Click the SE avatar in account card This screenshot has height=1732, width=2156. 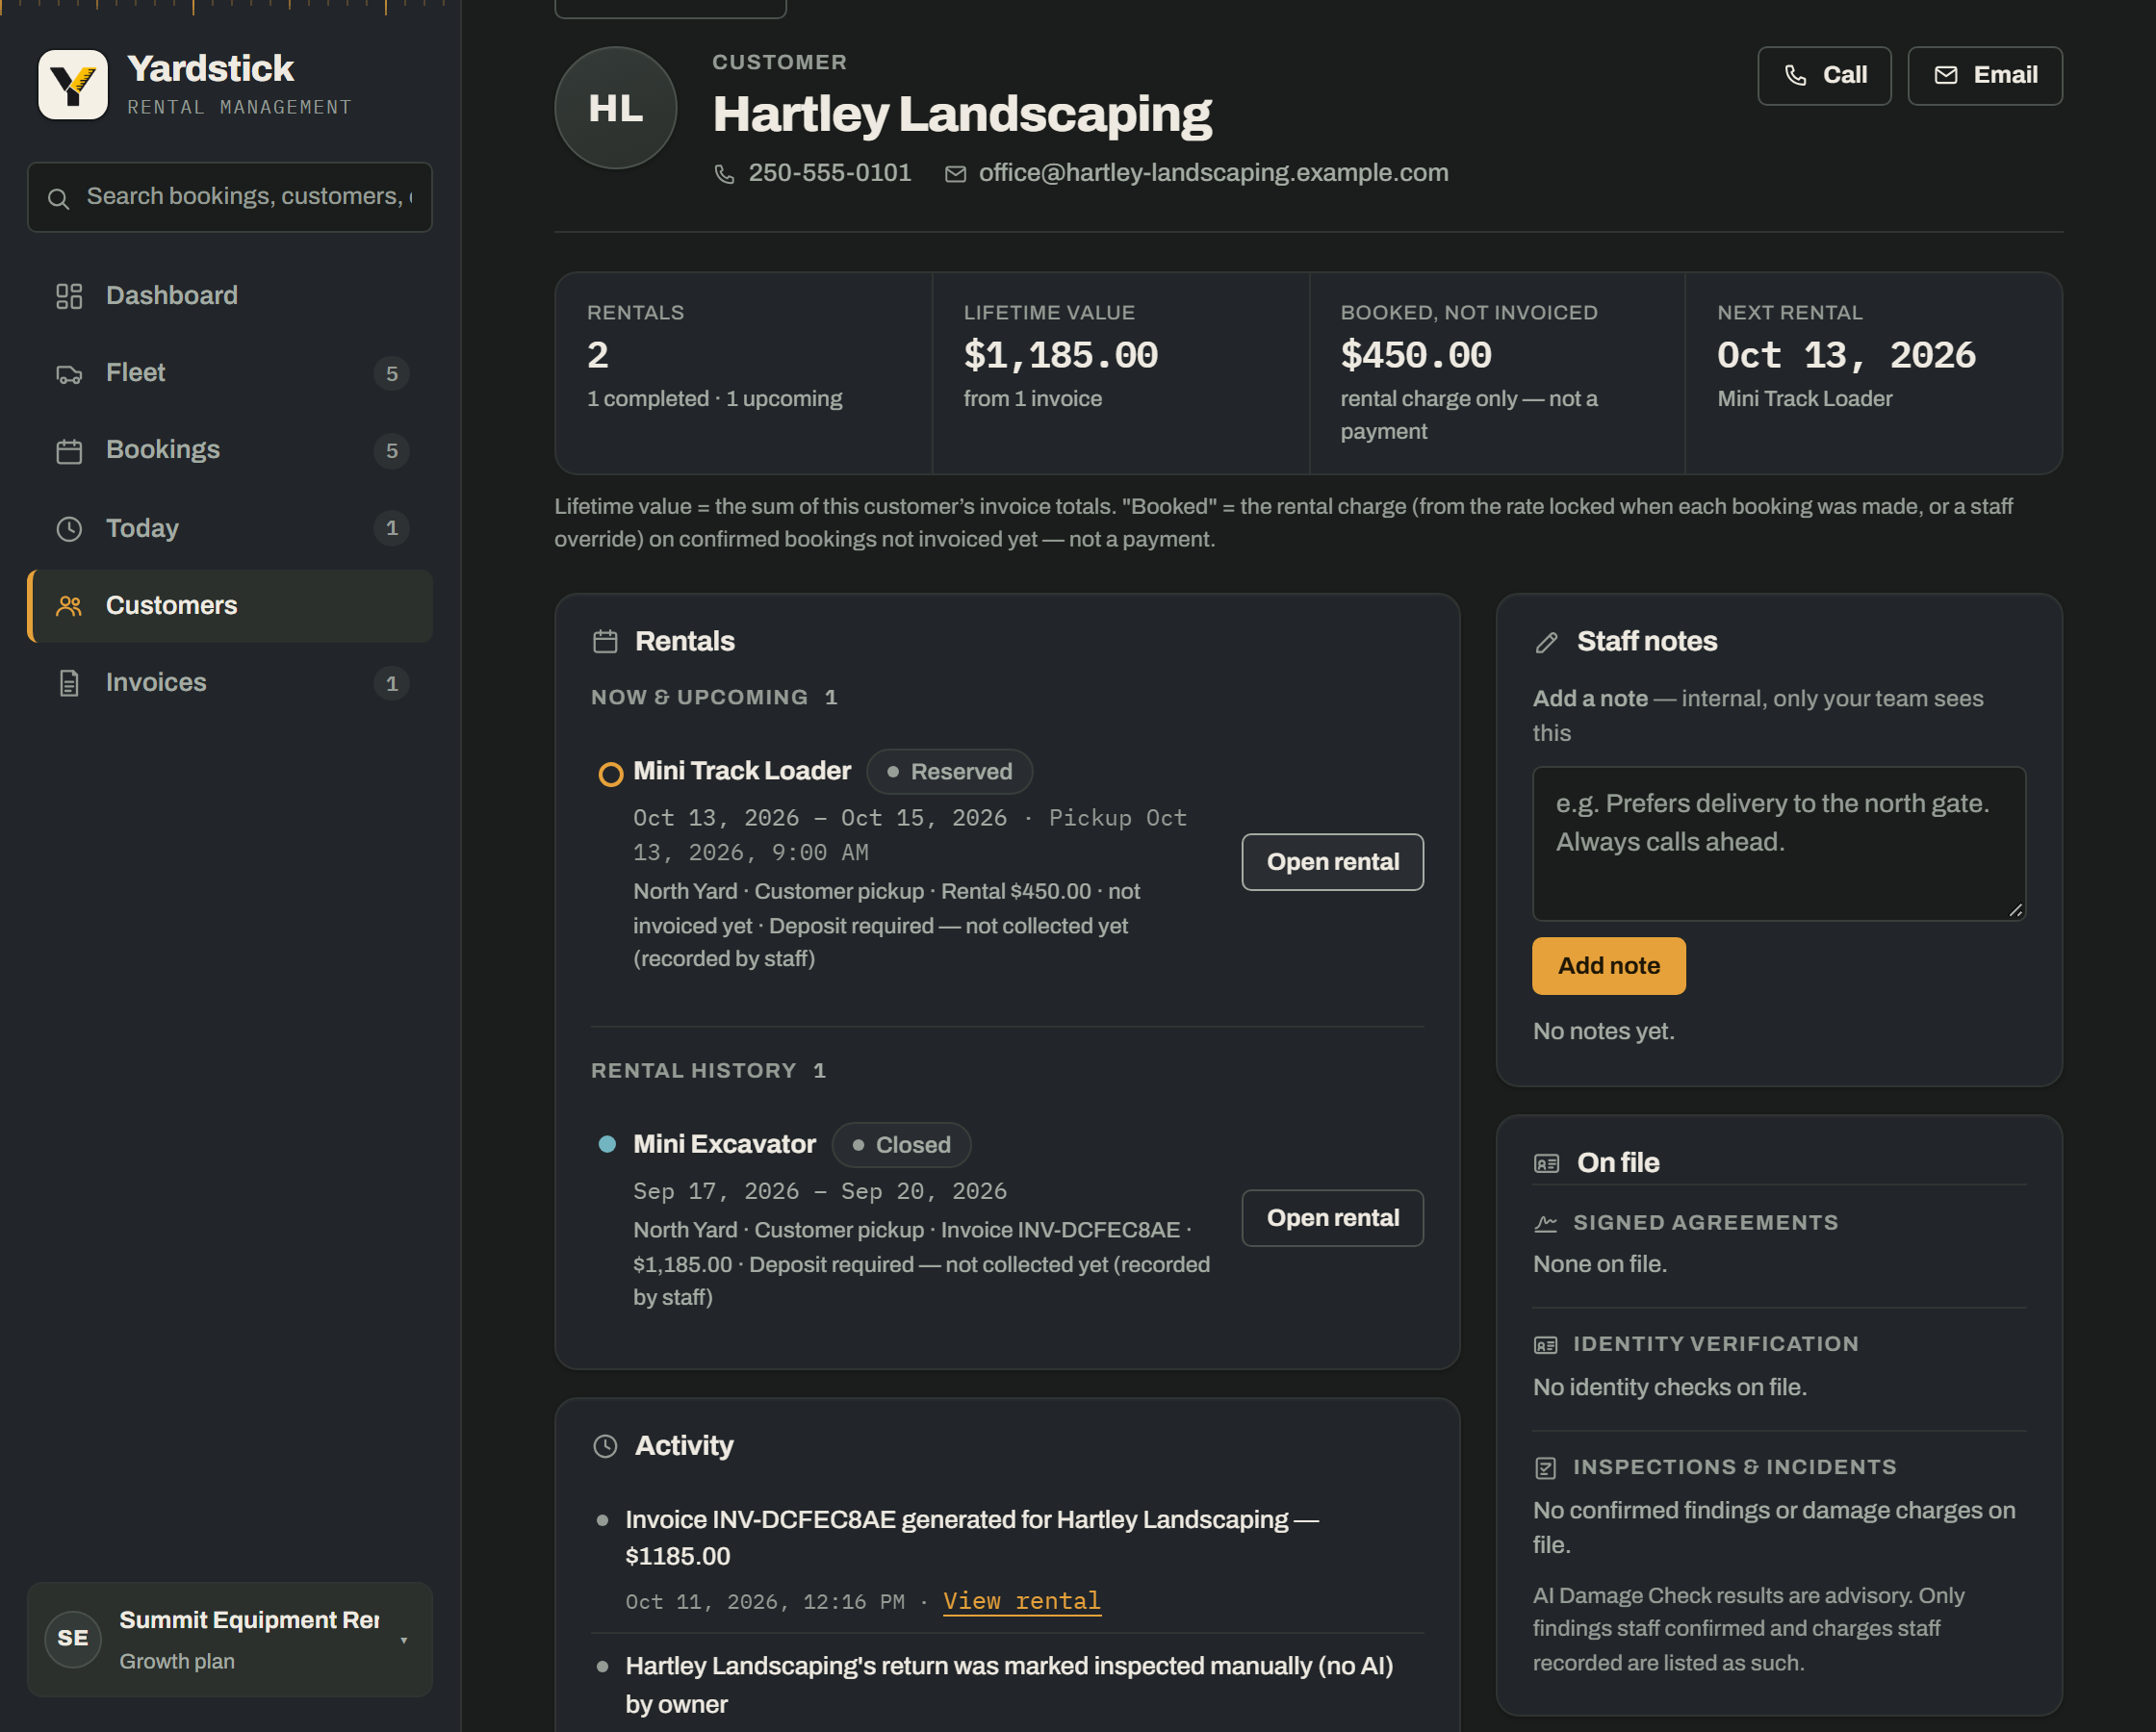73,1639
